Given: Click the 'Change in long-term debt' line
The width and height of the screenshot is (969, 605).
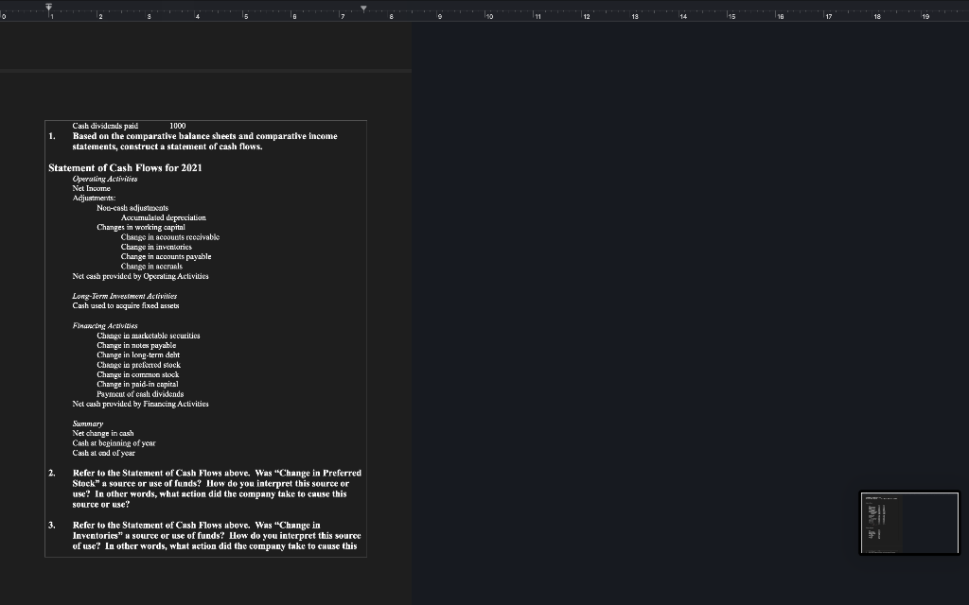Looking at the screenshot, I should click(x=138, y=355).
